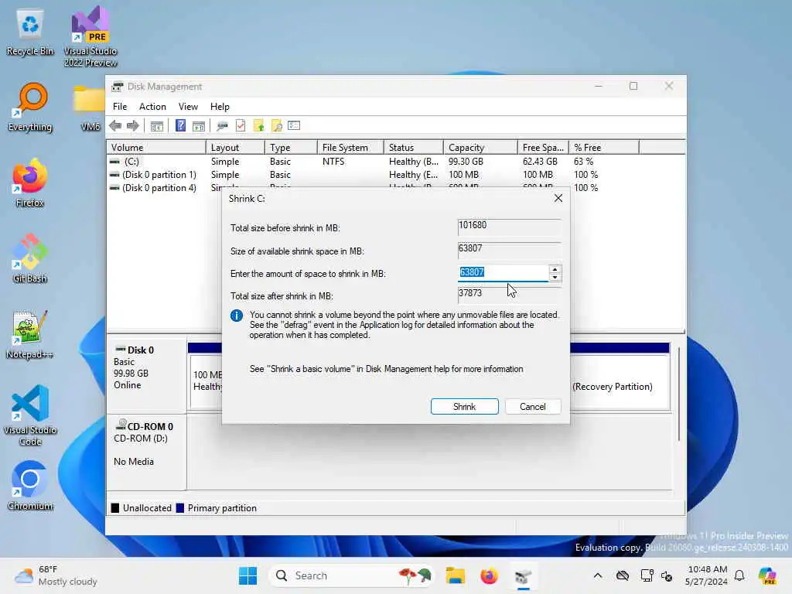Launch Notepad++ from the desktop

click(30, 335)
